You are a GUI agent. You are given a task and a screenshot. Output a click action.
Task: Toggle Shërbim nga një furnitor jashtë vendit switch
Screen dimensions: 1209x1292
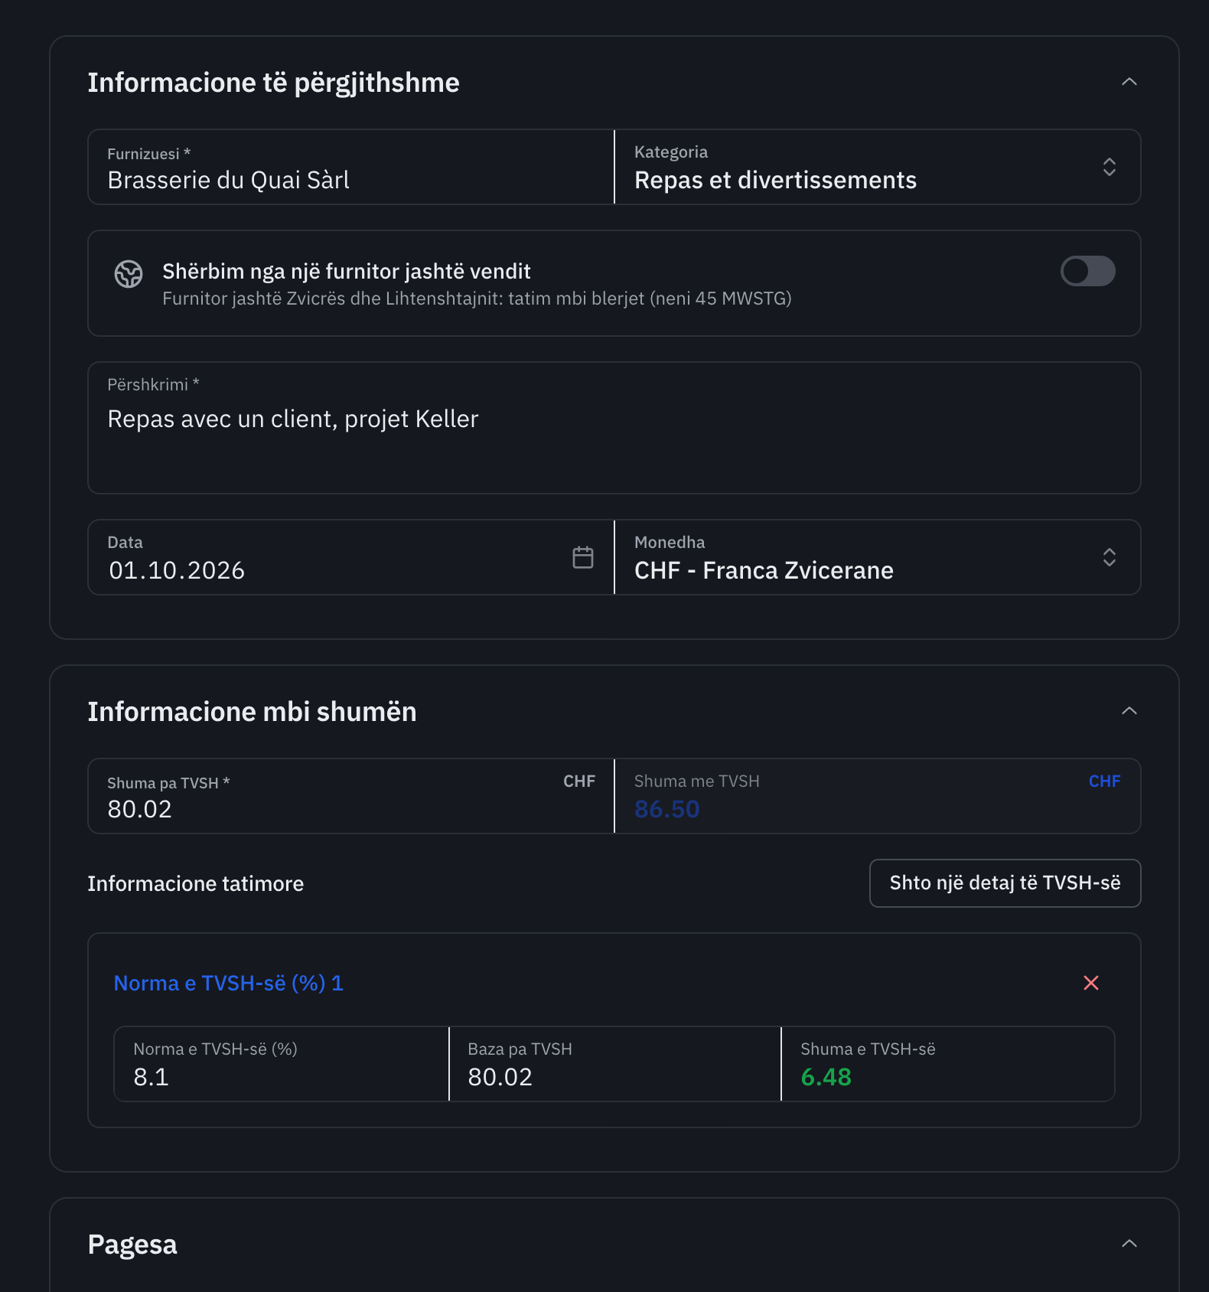coord(1087,271)
